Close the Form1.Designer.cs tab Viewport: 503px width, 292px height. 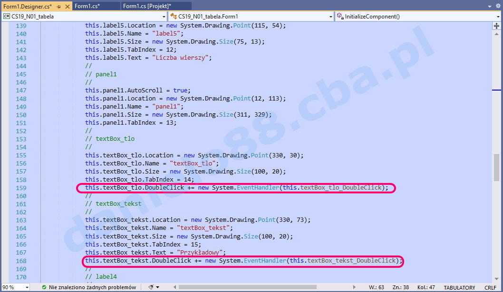click(66, 6)
